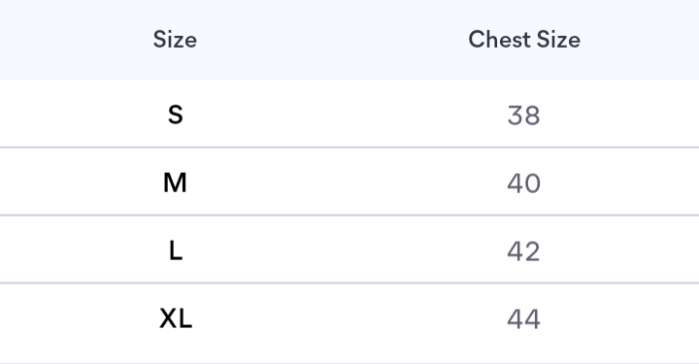This screenshot has height=364, width=699.
Task: Click the zero in value 40
Action: (x=533, y=183)
